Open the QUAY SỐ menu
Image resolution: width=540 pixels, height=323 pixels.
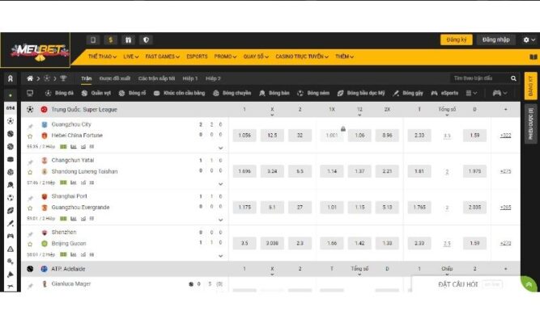pos(256,57)
